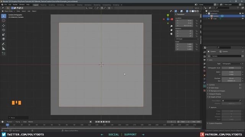
Task: Open the Render menu
Action: pos(15,5)
